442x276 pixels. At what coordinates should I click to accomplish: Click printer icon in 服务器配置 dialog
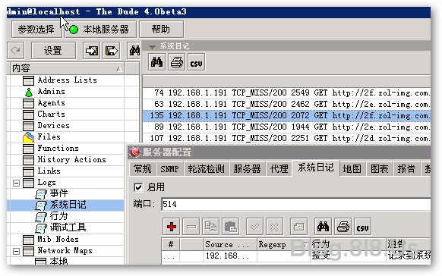click(343, 227)
